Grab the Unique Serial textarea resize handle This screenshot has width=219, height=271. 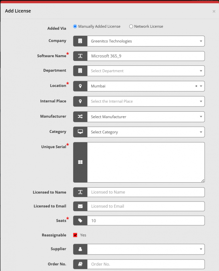[203, 181]
